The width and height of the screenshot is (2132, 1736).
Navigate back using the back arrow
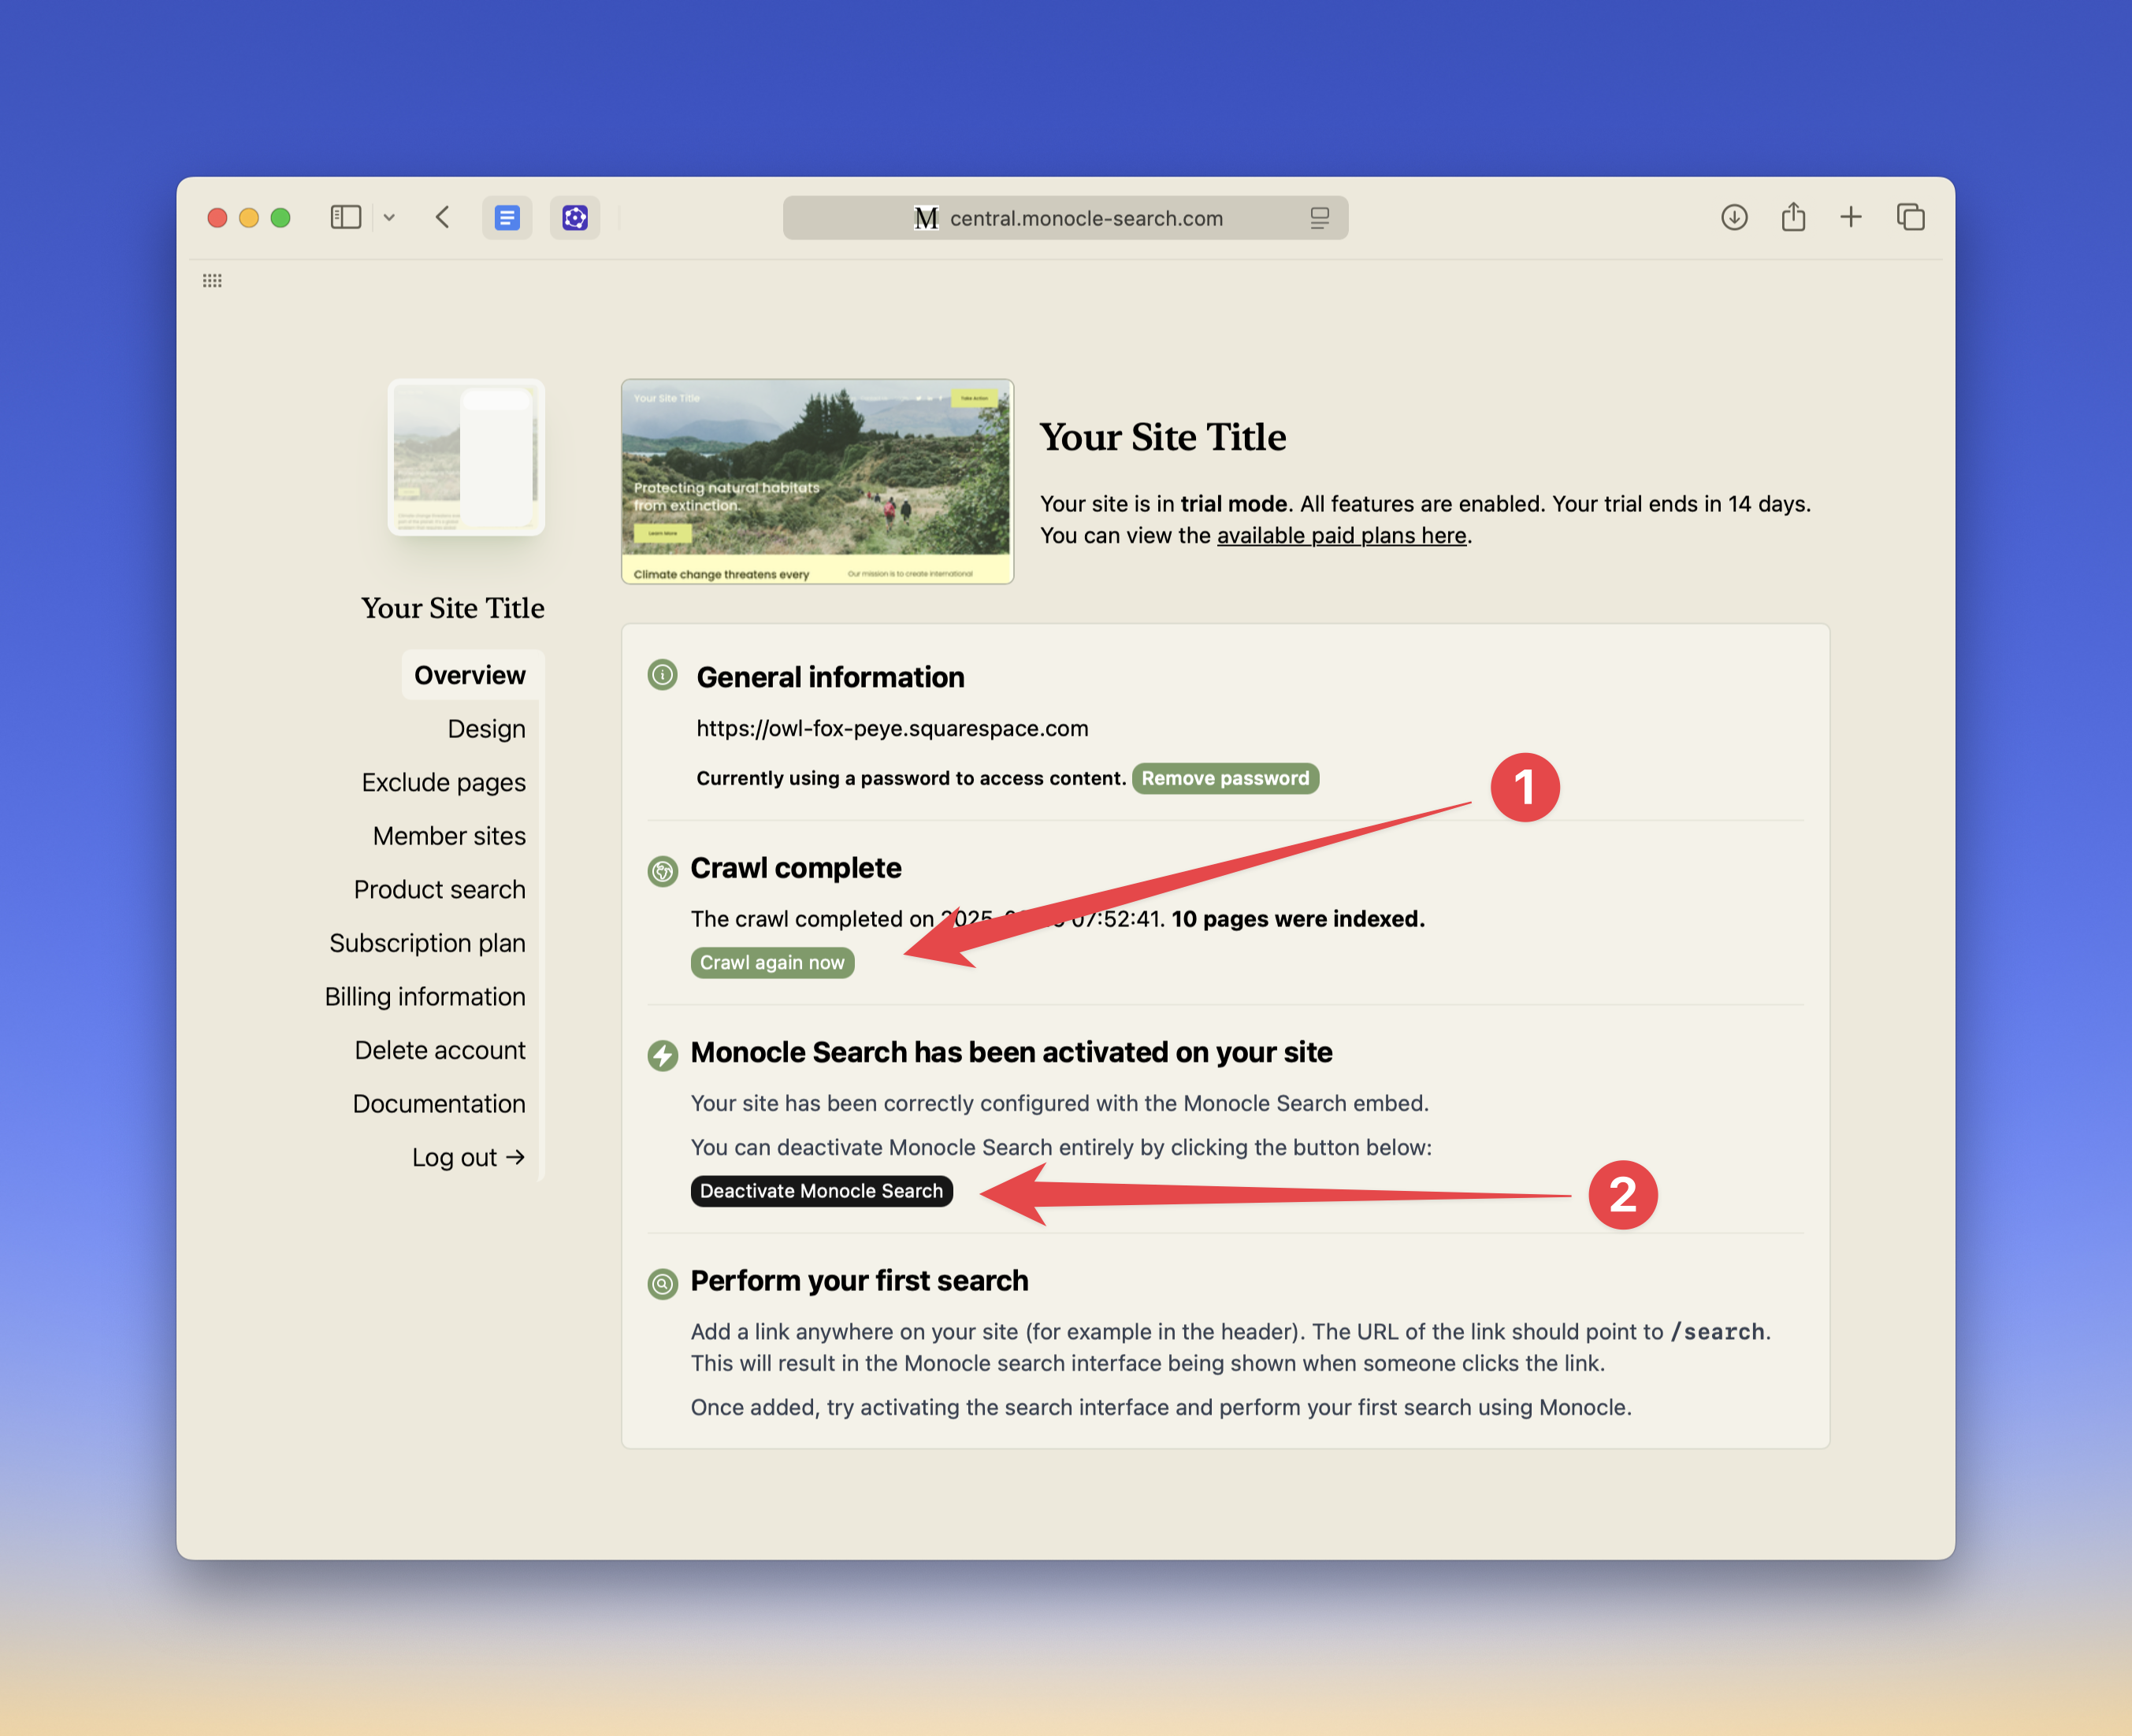pos(441,217)
